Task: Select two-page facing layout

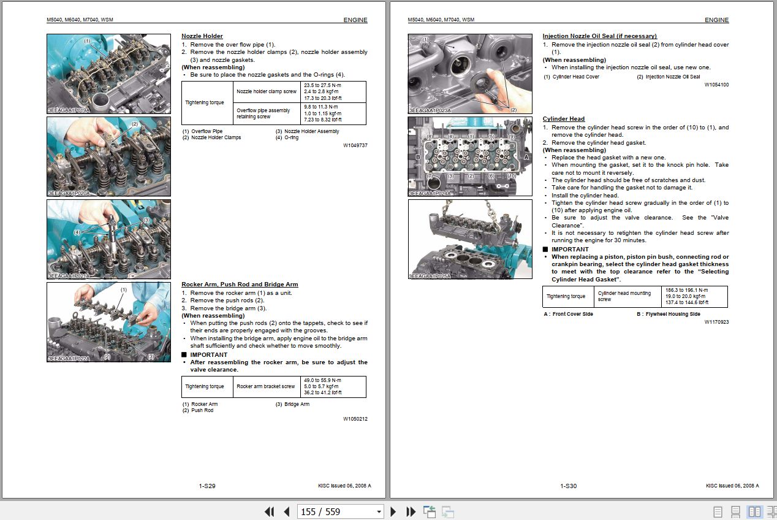Action: [x=754, y=511]
